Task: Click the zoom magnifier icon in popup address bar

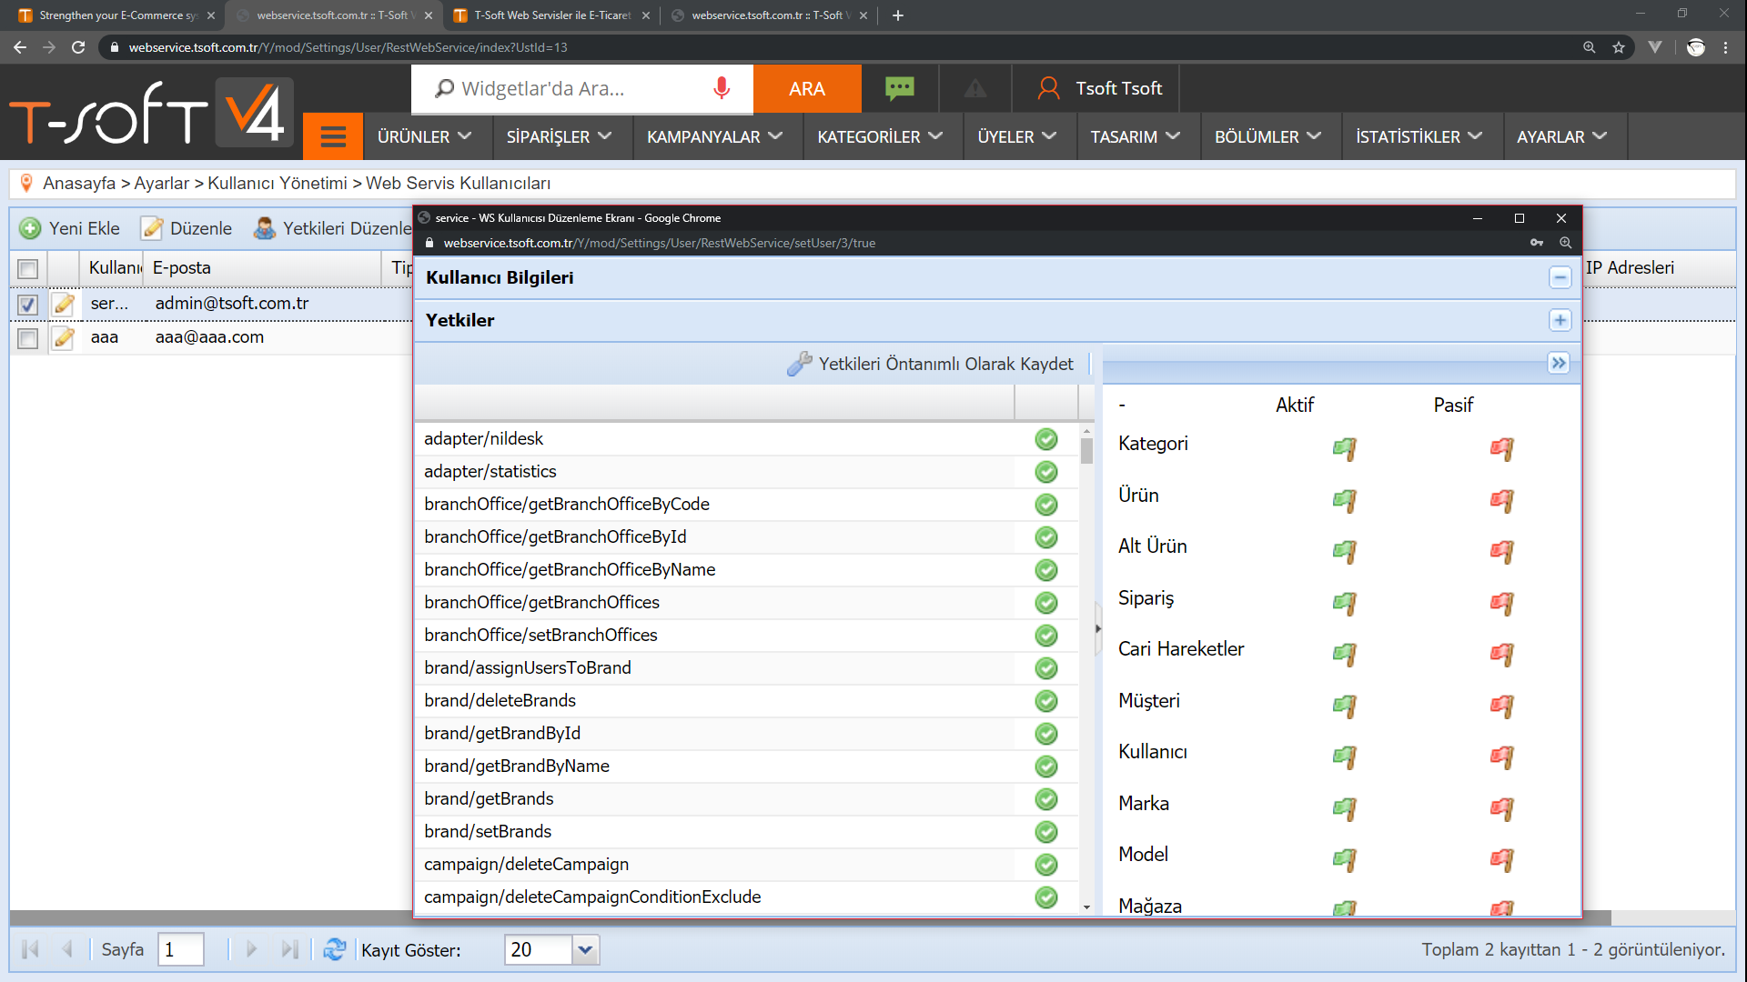Action: [x=1565, y=243]
